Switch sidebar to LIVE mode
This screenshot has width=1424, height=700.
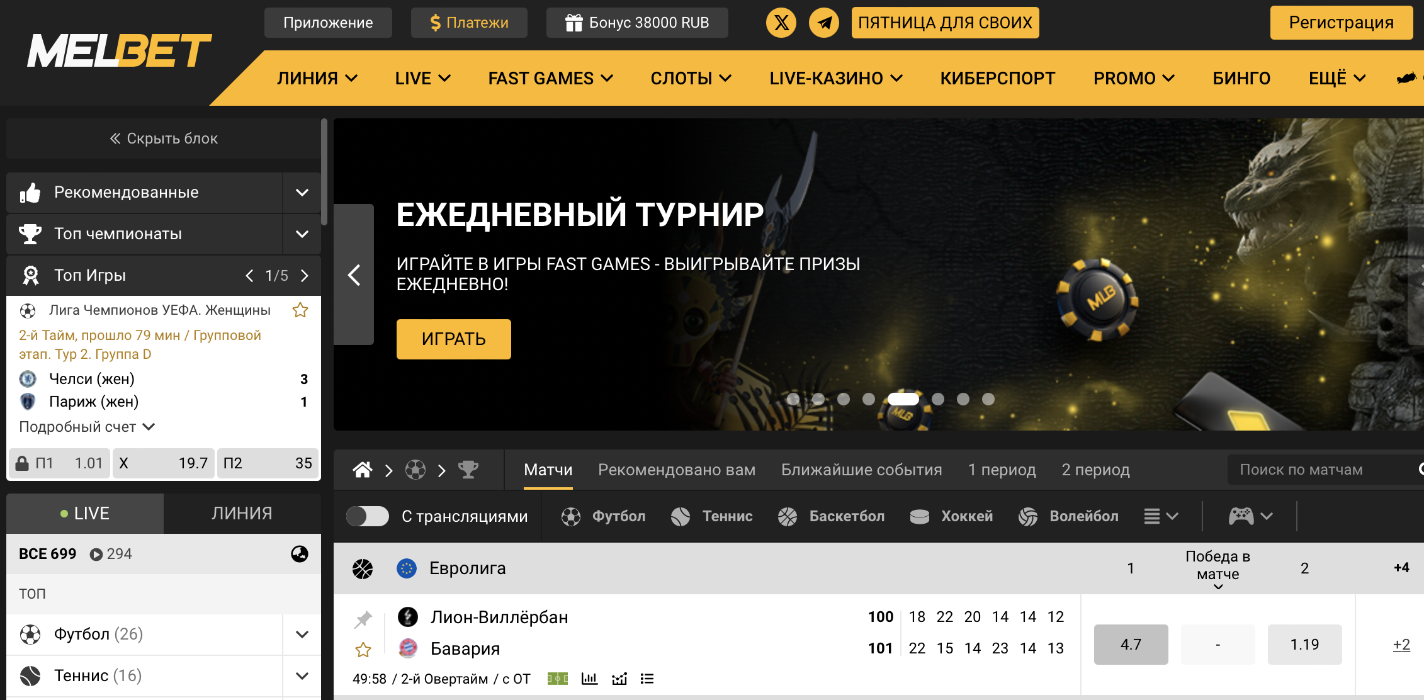point(85,514)
